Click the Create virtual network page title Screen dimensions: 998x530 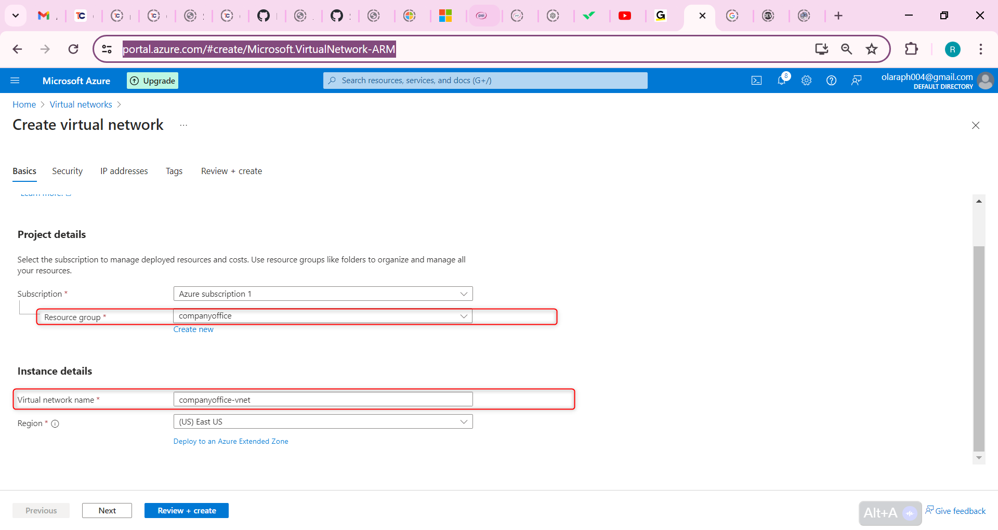88,125
